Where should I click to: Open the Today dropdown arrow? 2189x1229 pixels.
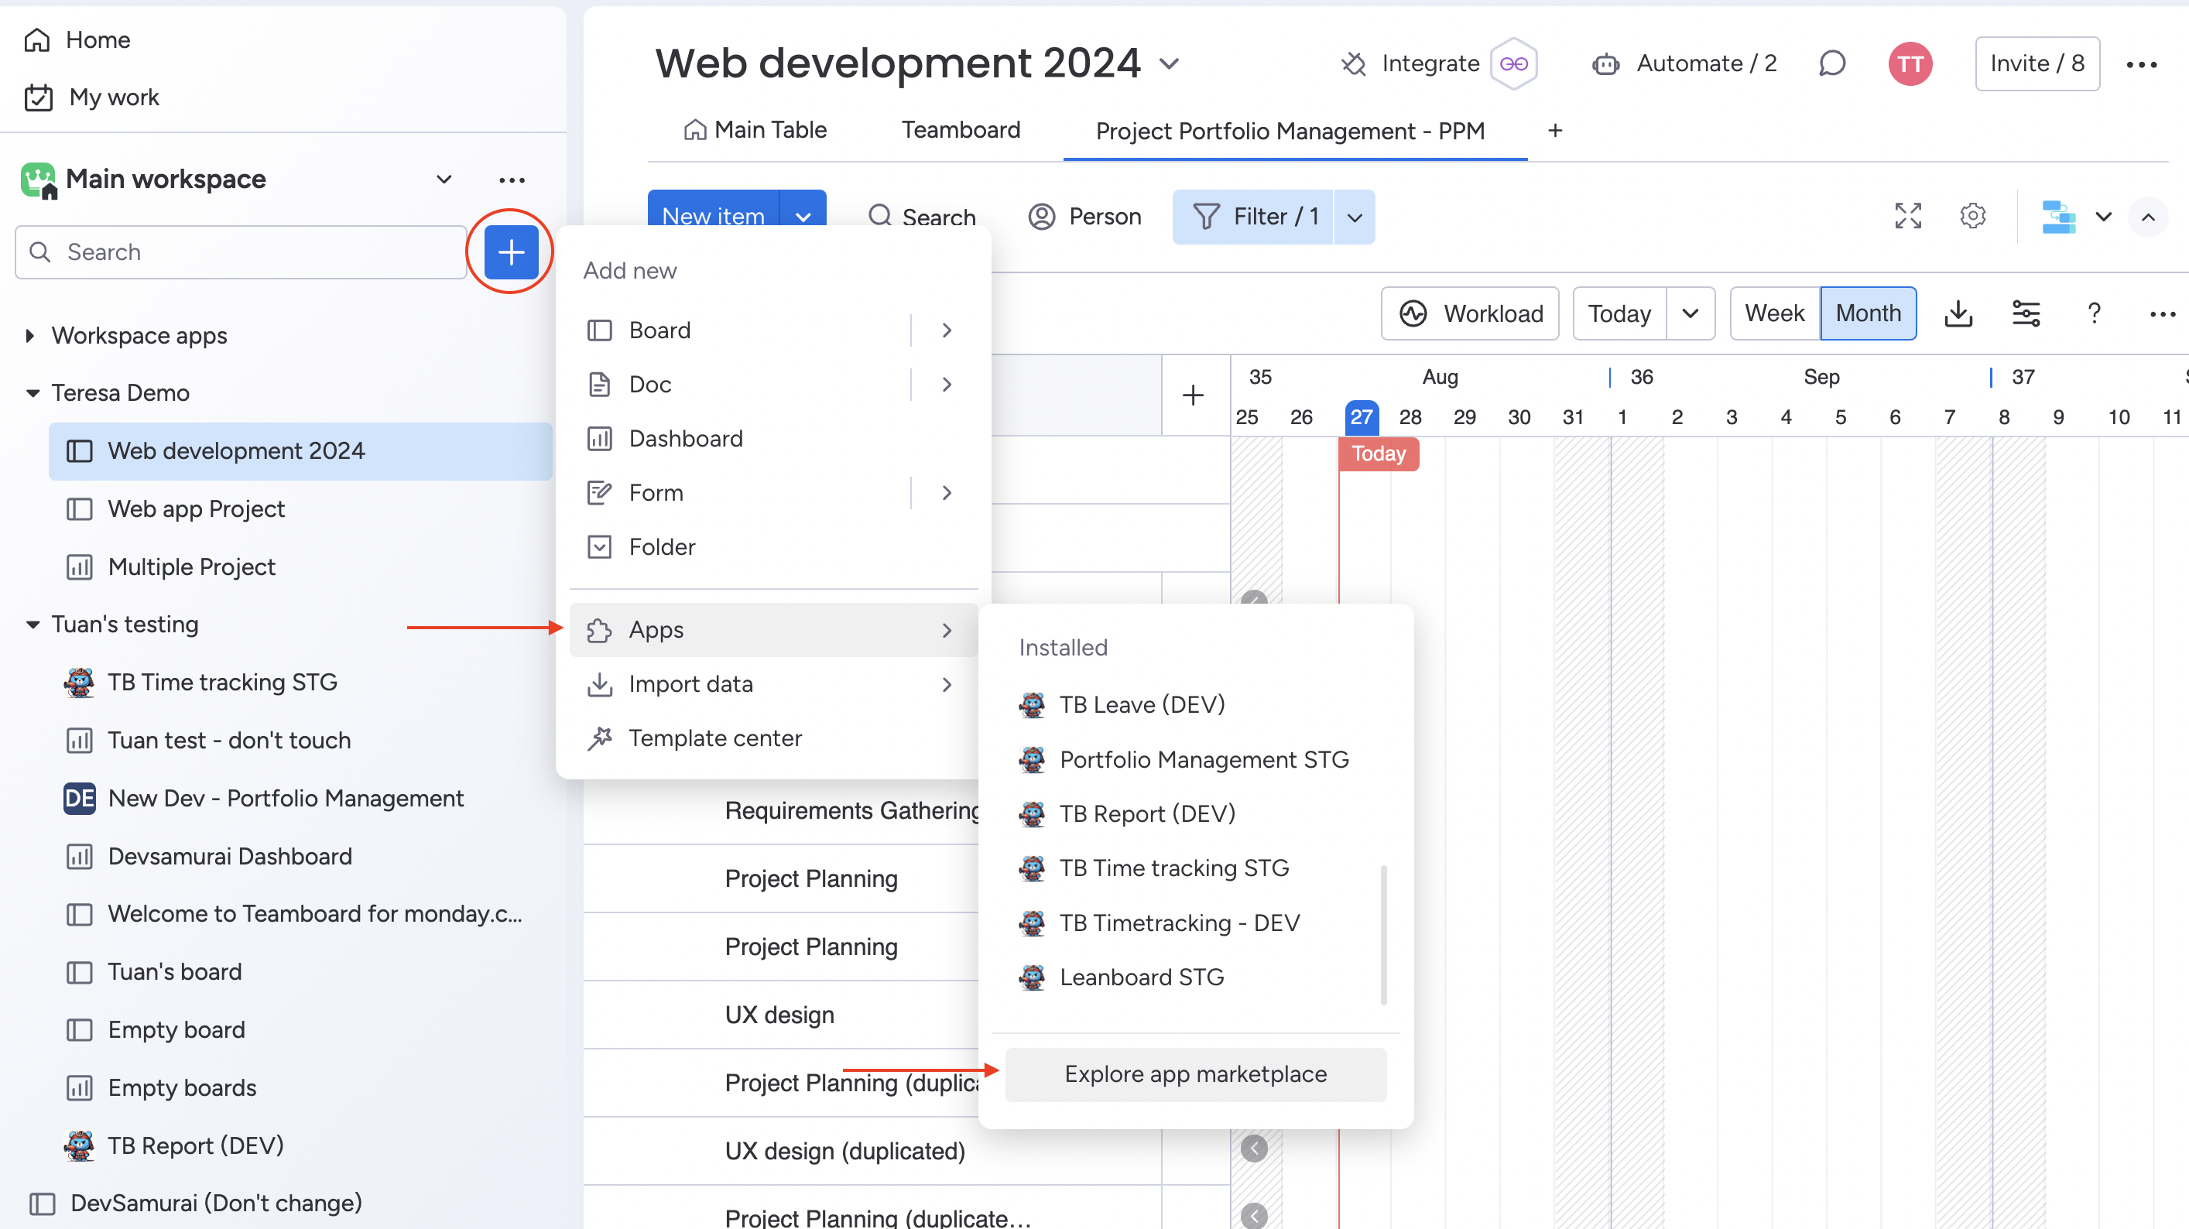coord(1691,313)
